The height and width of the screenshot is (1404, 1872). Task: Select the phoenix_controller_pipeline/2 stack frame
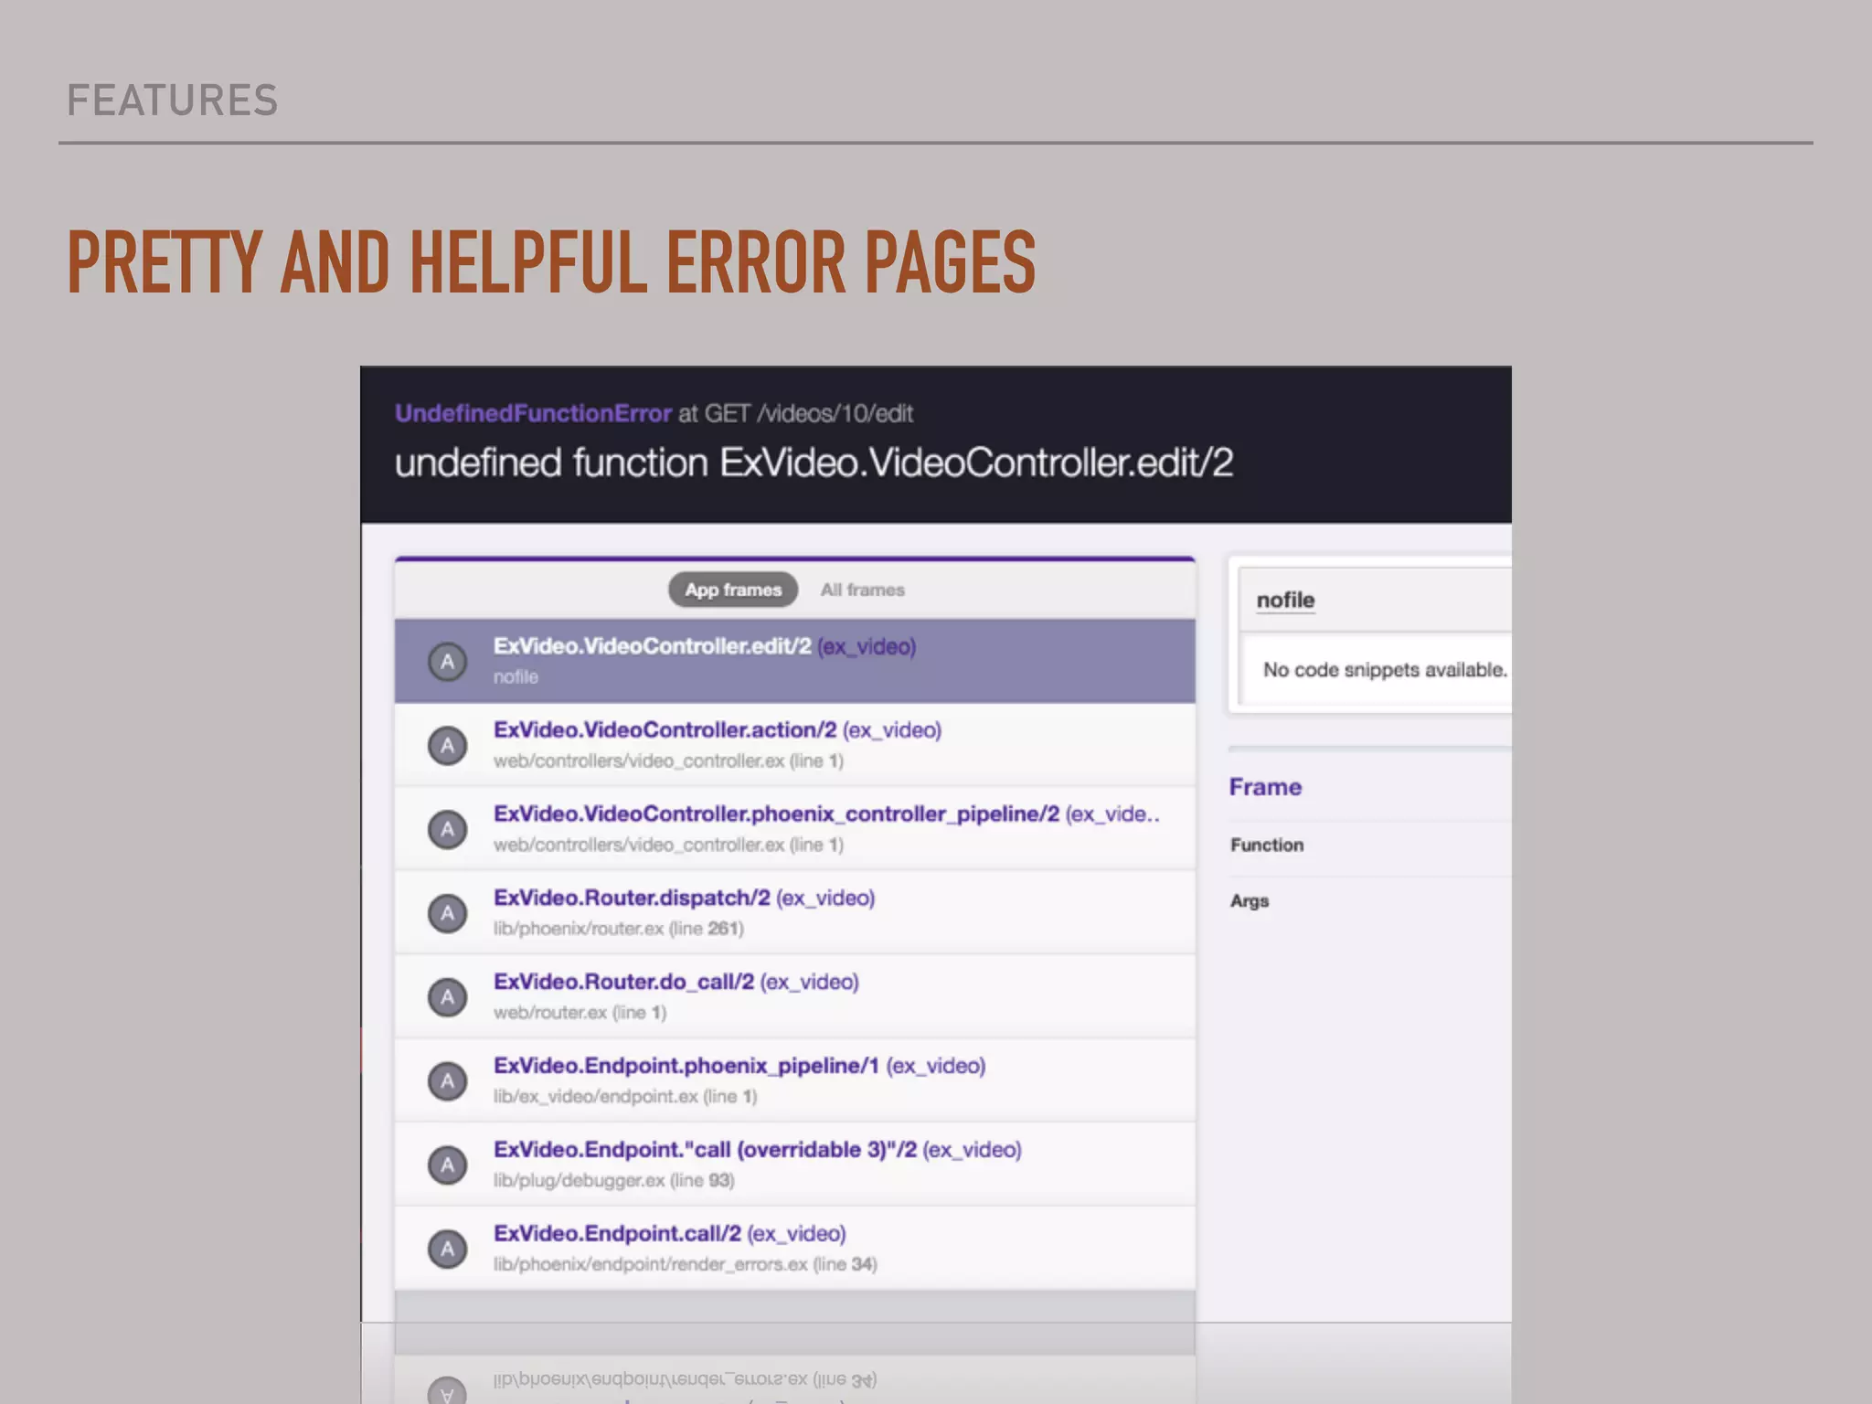(794, 829)
